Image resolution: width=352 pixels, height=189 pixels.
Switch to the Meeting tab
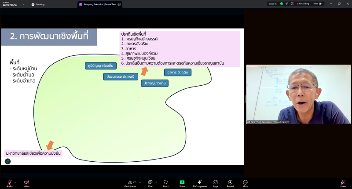point(38,4)
